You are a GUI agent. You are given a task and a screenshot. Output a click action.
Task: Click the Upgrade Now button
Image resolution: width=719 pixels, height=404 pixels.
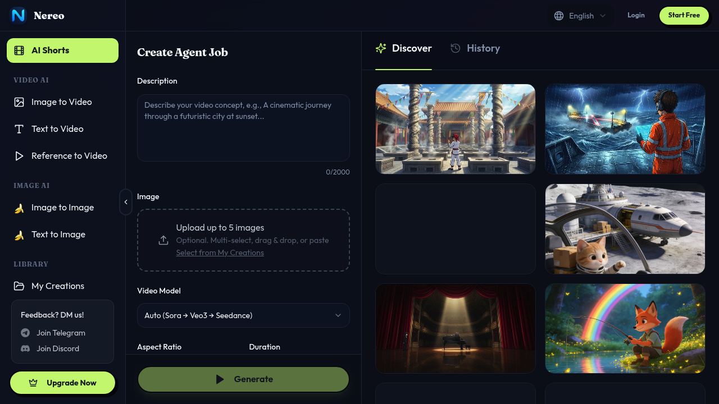(x=62, y=382)
